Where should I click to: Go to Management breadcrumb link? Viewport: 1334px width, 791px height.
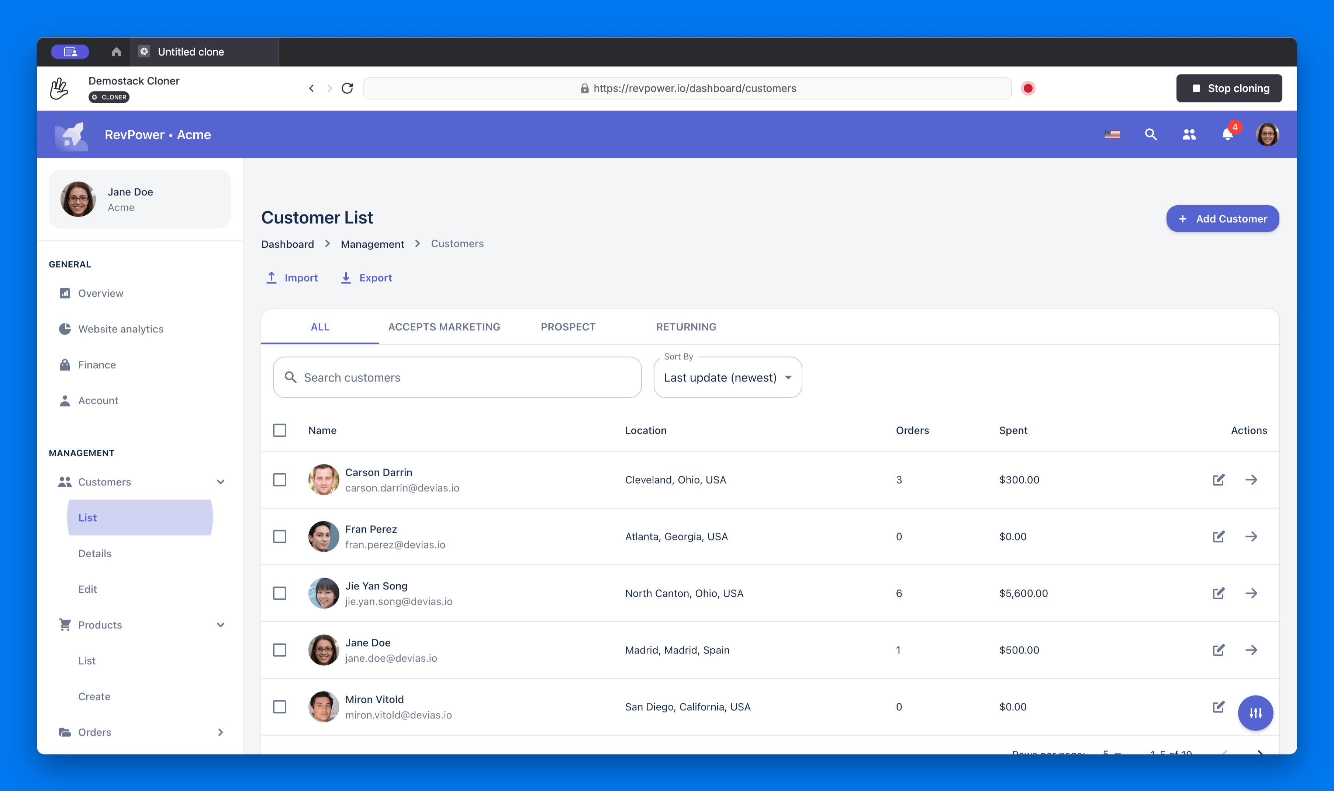[x=372, y=244]
